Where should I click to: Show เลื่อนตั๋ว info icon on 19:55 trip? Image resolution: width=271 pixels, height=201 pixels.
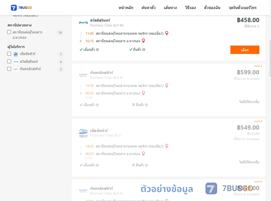[x=97, y=165]
